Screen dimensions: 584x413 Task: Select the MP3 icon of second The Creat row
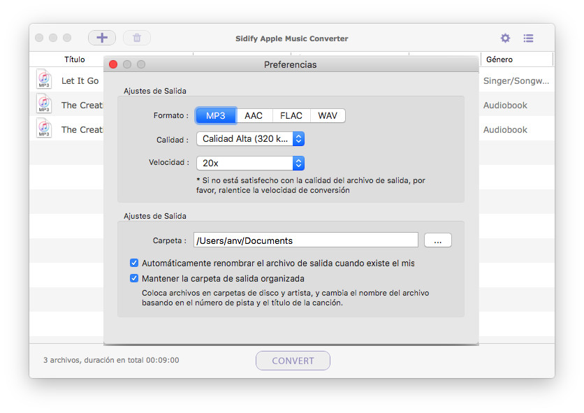click(44, 103)
